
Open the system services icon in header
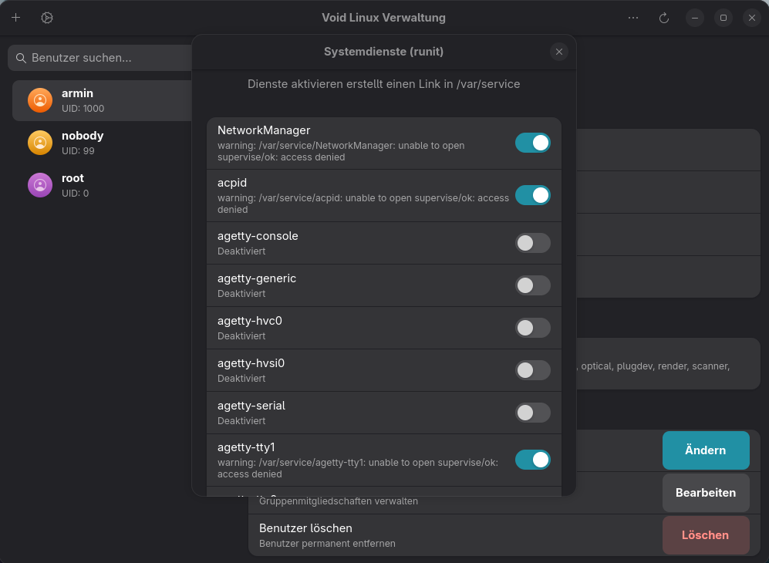47,18
